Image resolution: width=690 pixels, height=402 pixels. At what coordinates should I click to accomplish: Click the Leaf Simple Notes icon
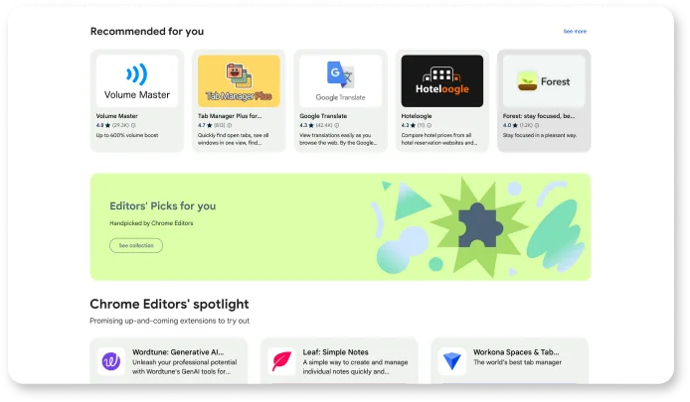point(281,361)
